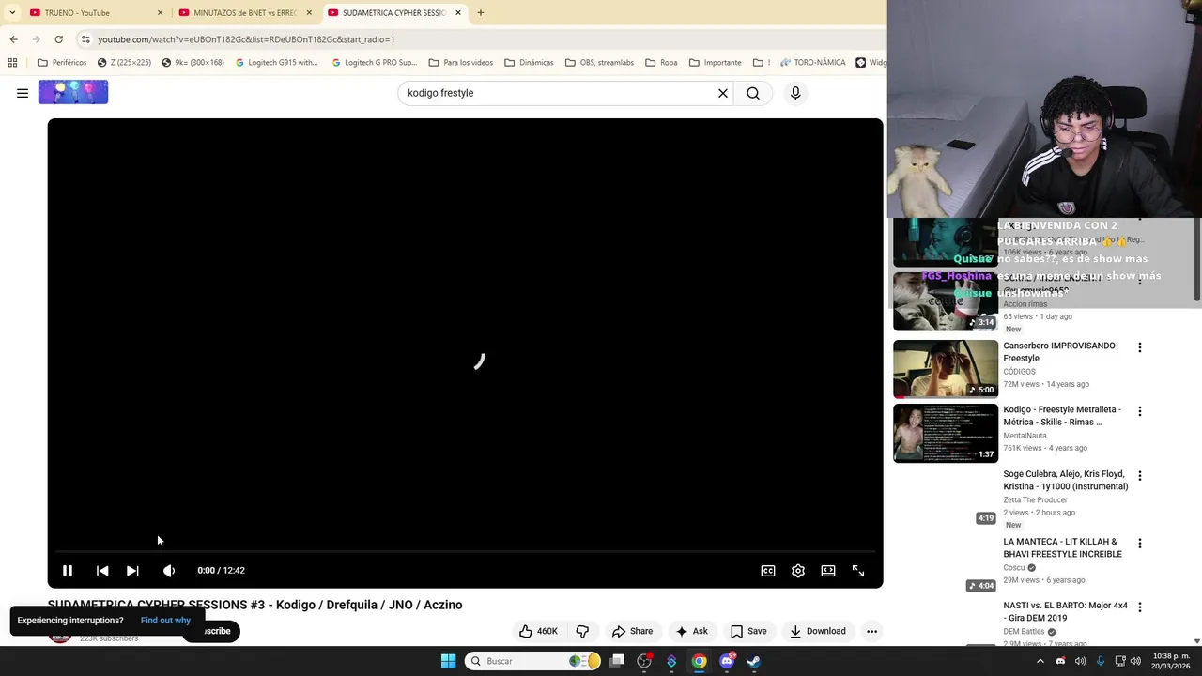The width and height of the screenshot is (1202, 676).
Task: Open 'LA MANTECA - LIT KILLAH & BHAVI' video title
Action: coord(1062,547)
